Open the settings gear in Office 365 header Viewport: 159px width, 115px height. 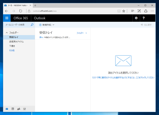point(136,18)
